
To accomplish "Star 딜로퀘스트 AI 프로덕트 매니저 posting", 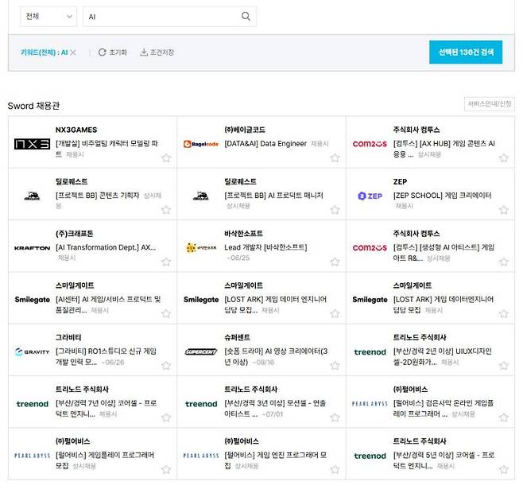I will point(335,210).
